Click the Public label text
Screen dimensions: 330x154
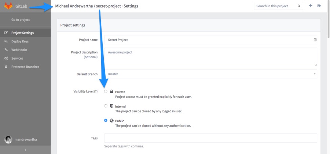[120, 121]
